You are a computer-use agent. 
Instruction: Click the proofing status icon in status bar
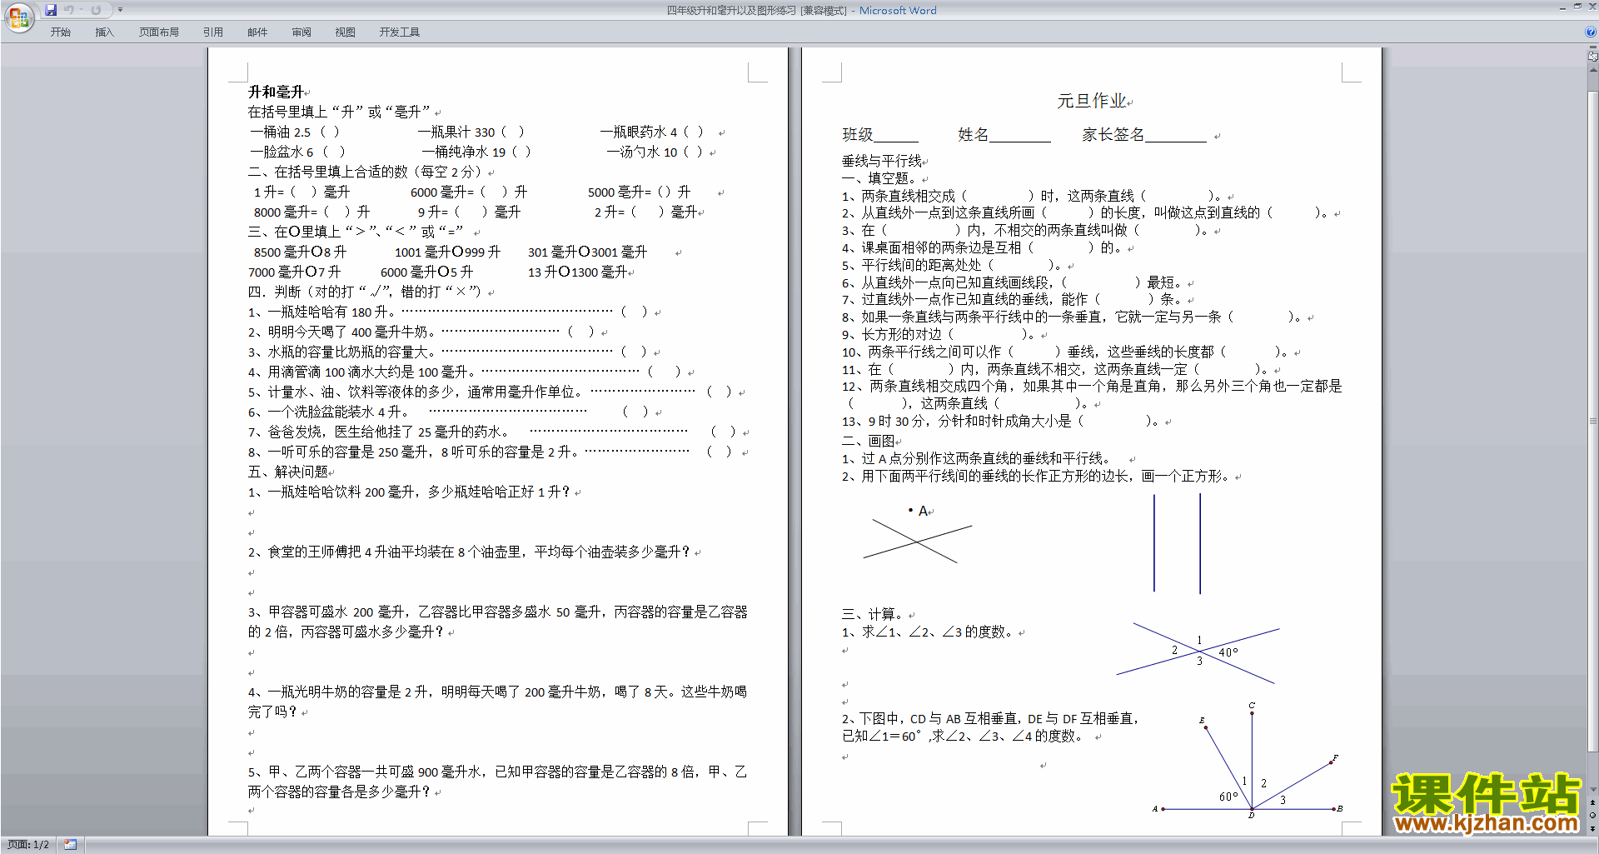click(x=70, y=845)
